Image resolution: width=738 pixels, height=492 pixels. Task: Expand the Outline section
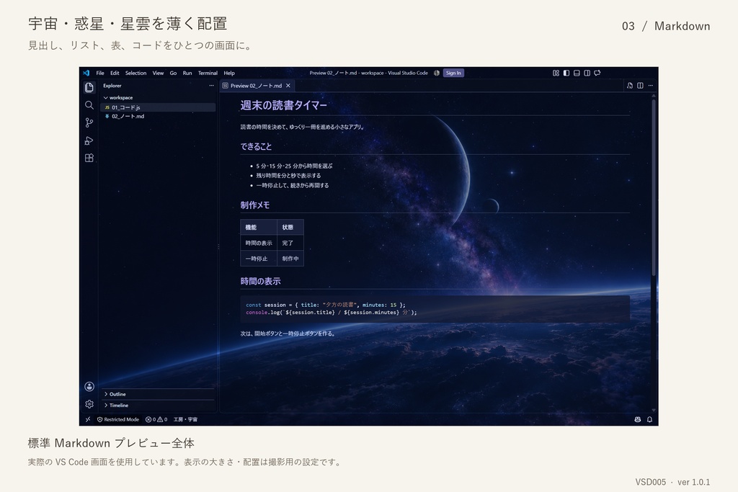pyautogui.click(x=158, y=394)
